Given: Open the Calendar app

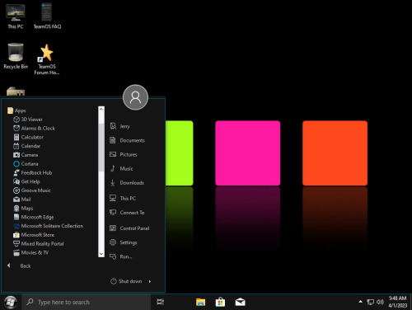Looking at the screenshot, I should [27, 146].
